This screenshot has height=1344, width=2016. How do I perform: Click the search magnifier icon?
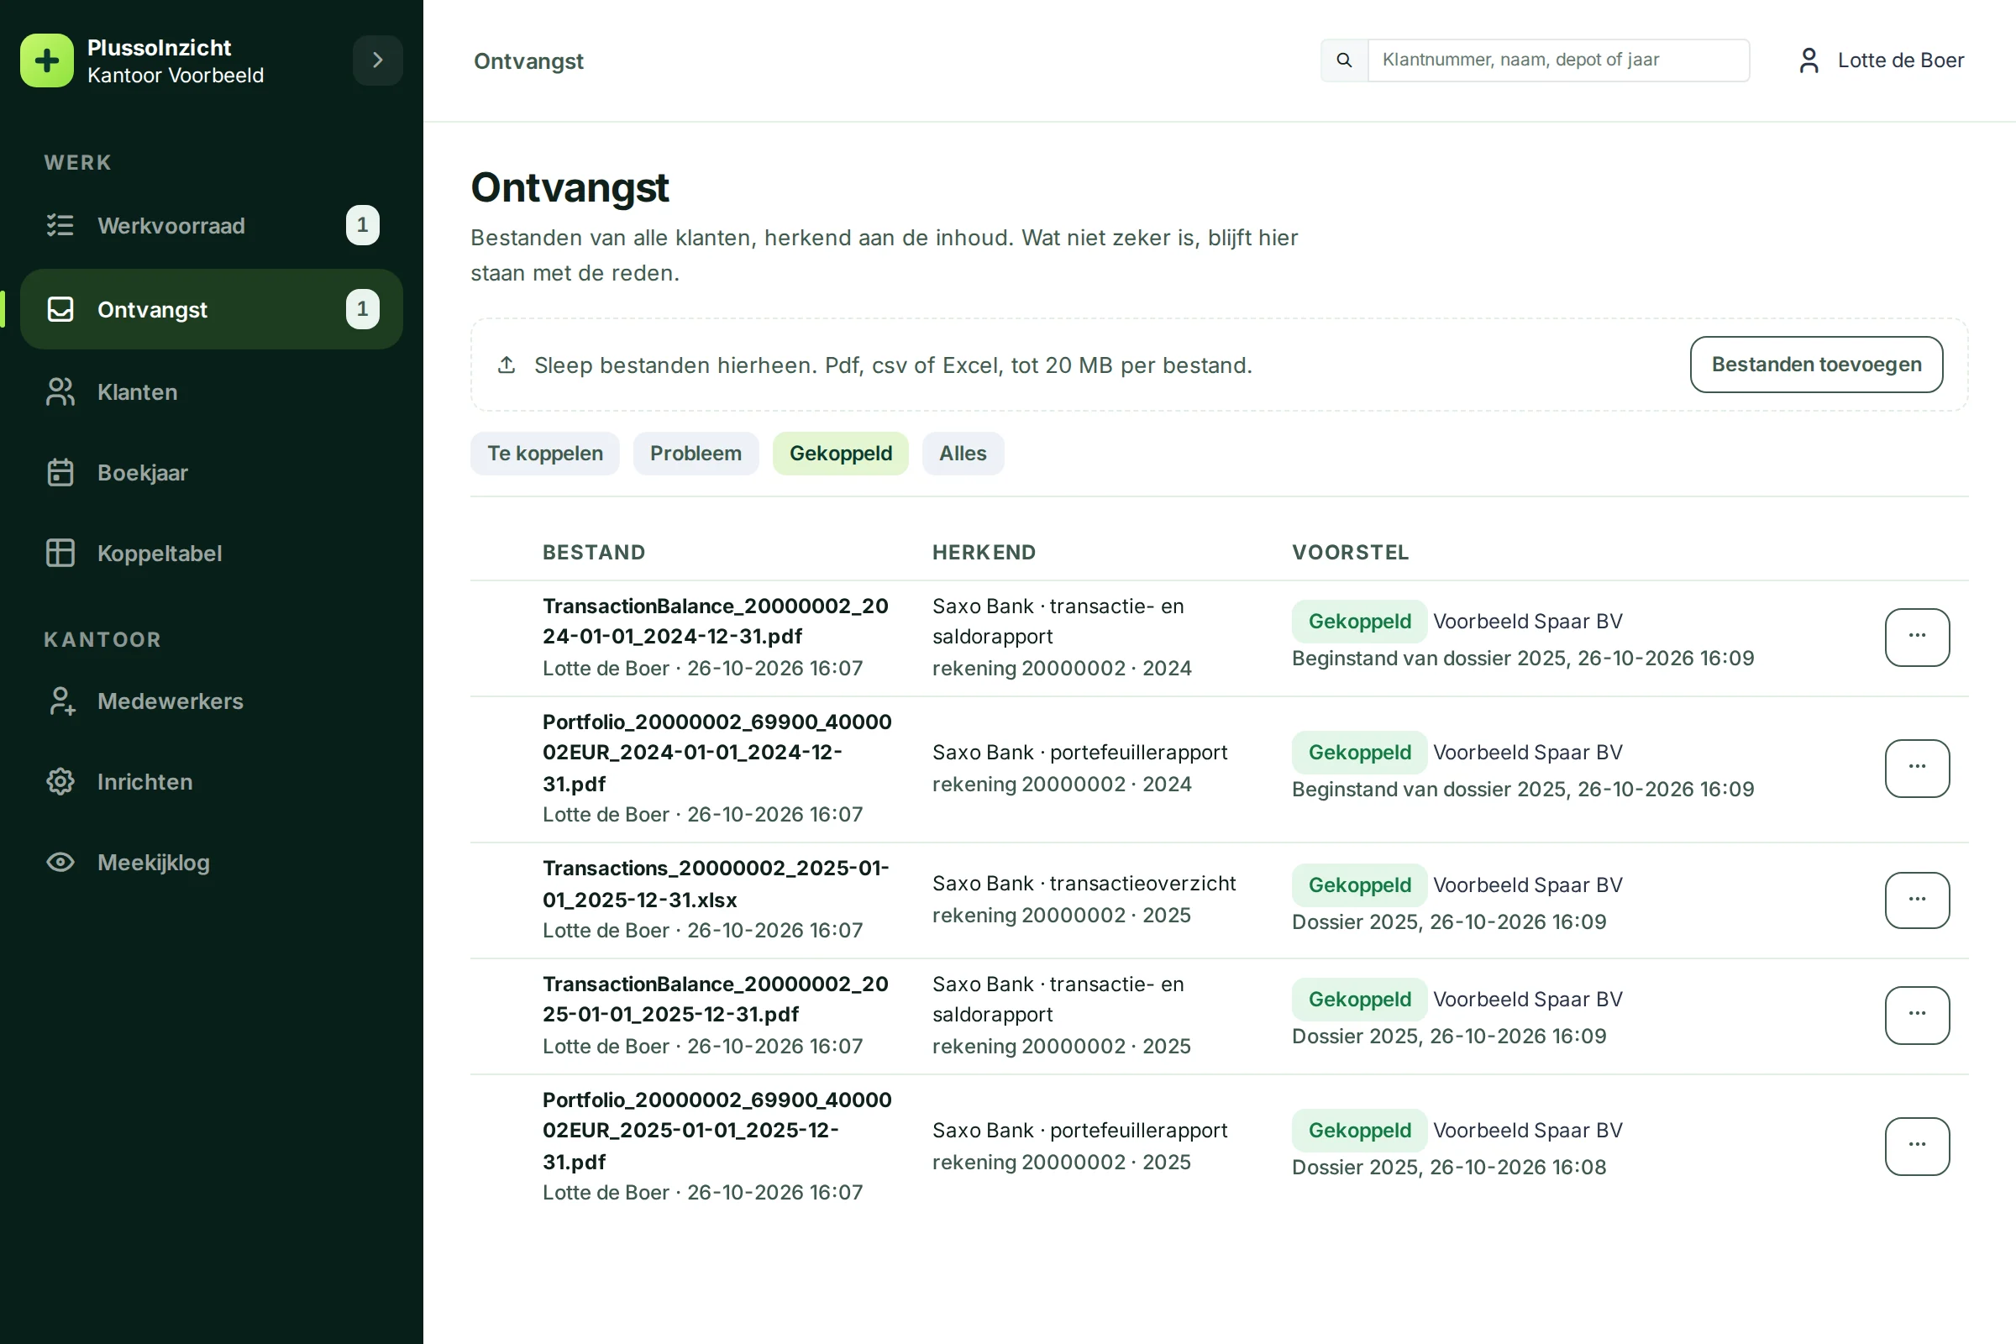[1344, 60]
